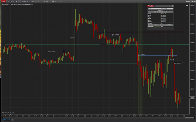Select the zoom out magnifier tool
Viewport: 196px width, 122px height.
coord(41,1)
